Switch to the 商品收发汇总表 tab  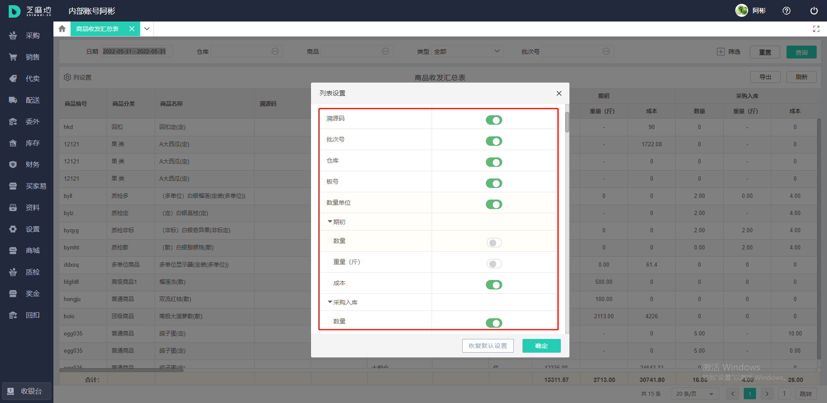(x=97, y=29)
